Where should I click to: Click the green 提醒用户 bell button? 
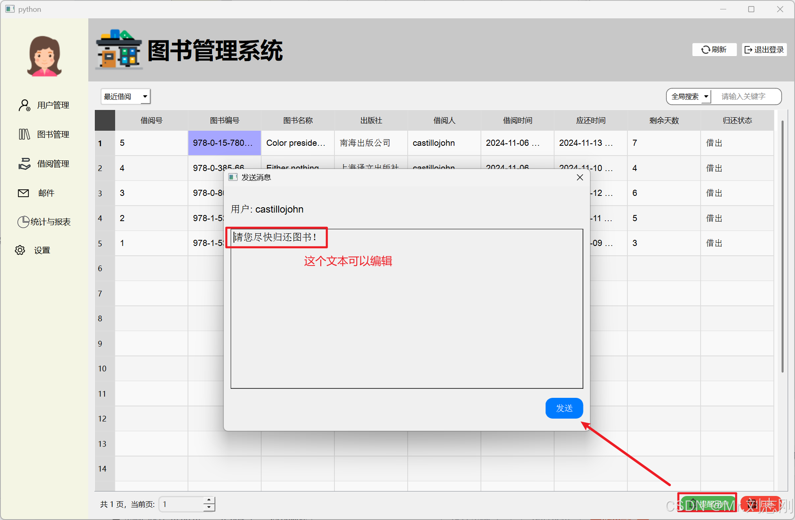(x=707, y=504)
